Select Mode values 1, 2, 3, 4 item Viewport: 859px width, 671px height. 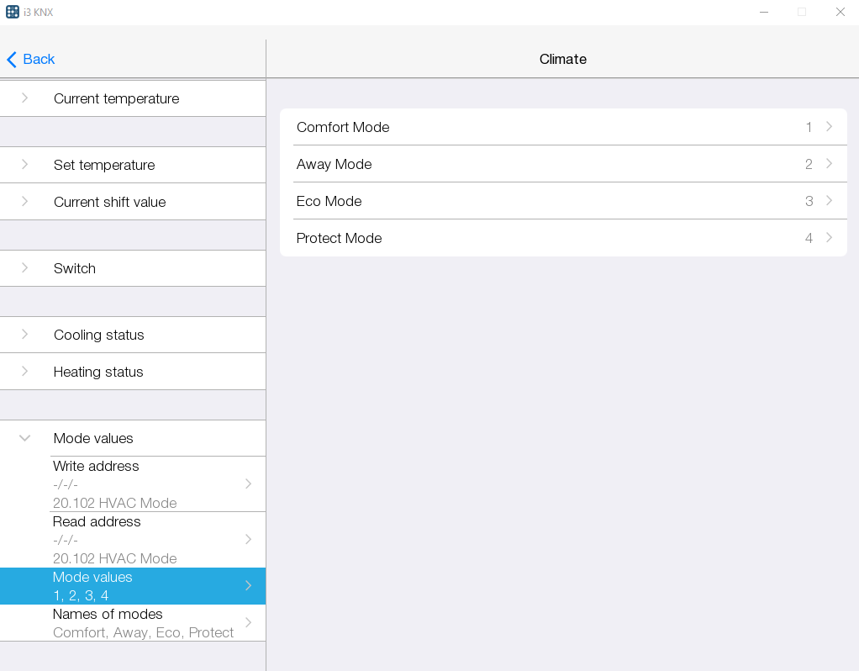coord(134,586)
